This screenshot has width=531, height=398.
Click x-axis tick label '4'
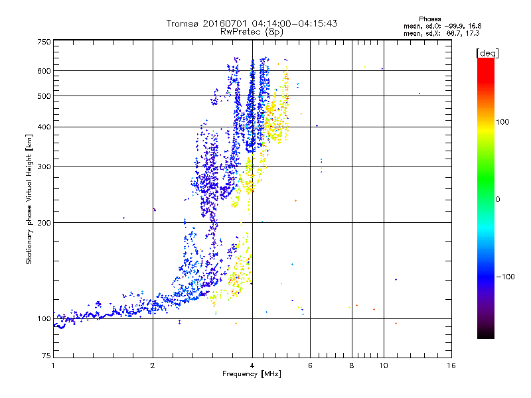pyautogui.click(x=252, y=365)
